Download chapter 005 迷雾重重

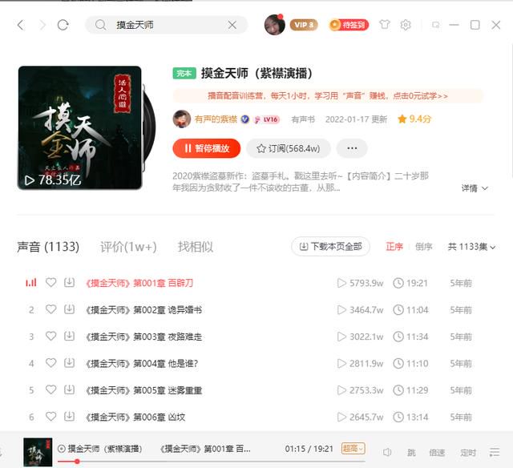(x=69, y=389)
